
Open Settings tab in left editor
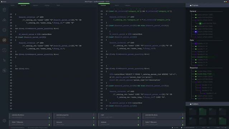(47, 5)
